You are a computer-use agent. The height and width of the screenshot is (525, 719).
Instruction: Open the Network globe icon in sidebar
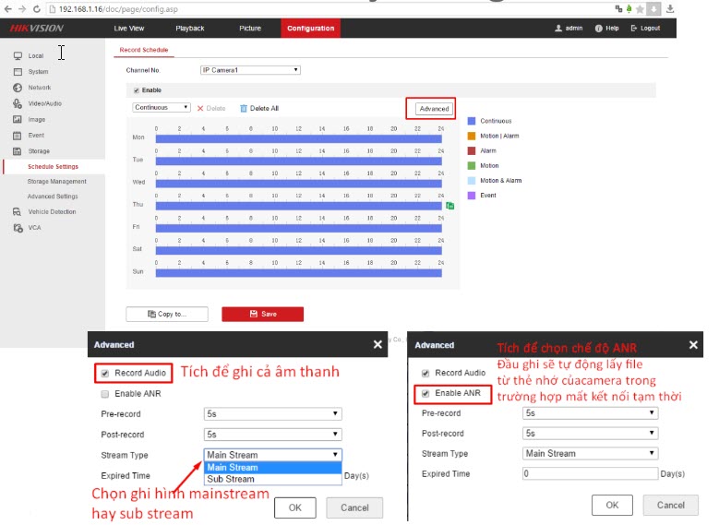[x=18, y=88]
